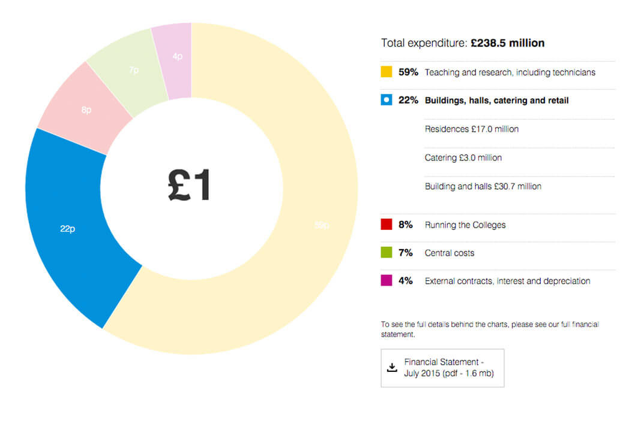635x436 pixels.
Task: Expand the Central costs legend row
Action: click(449, 253)
